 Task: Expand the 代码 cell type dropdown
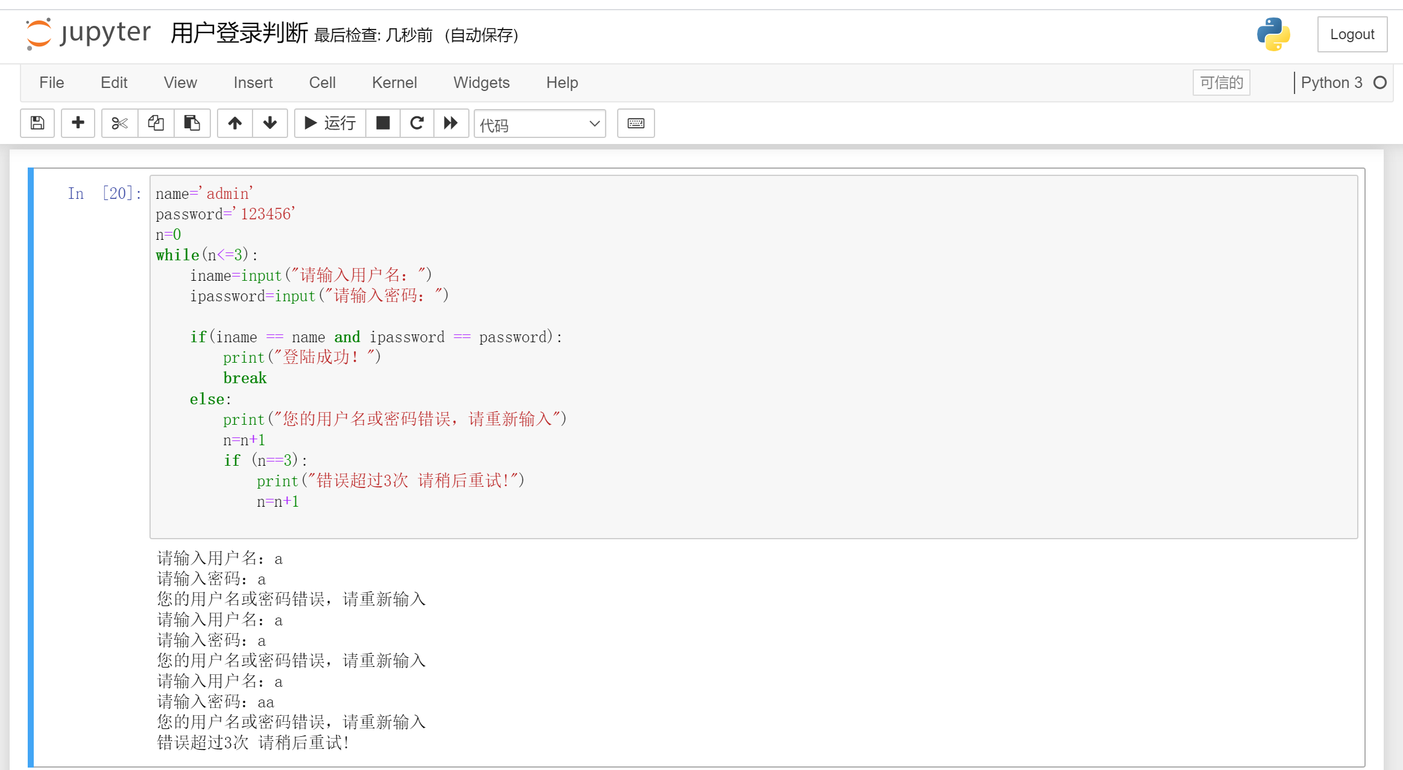point(539,124)
